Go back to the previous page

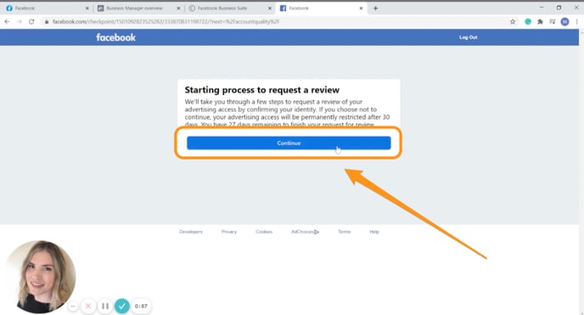point(7,21)
